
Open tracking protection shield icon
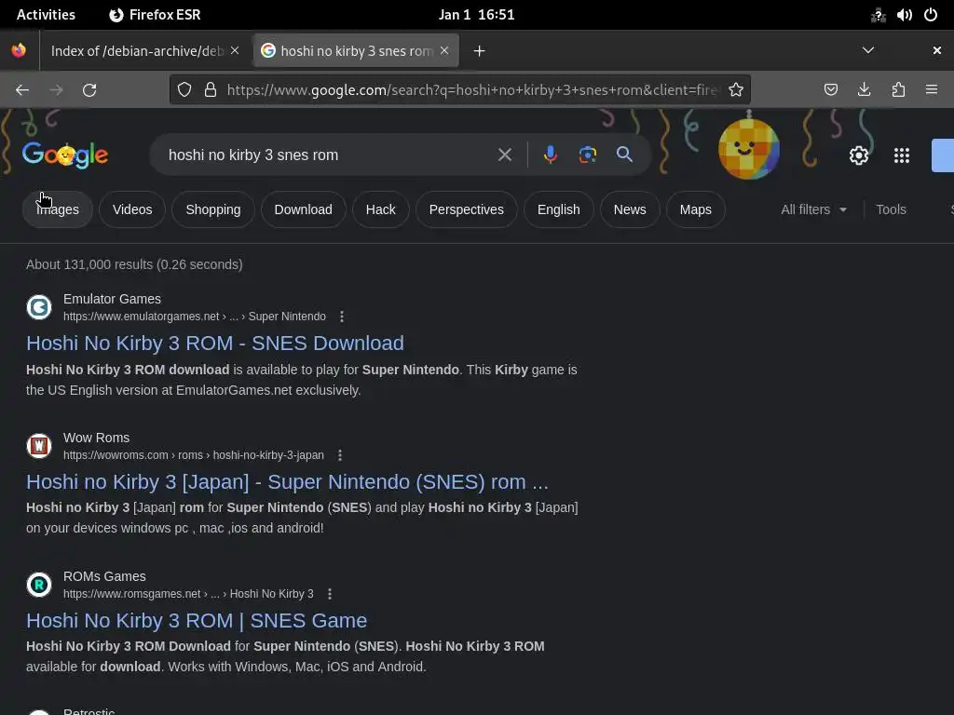point(184,90)
